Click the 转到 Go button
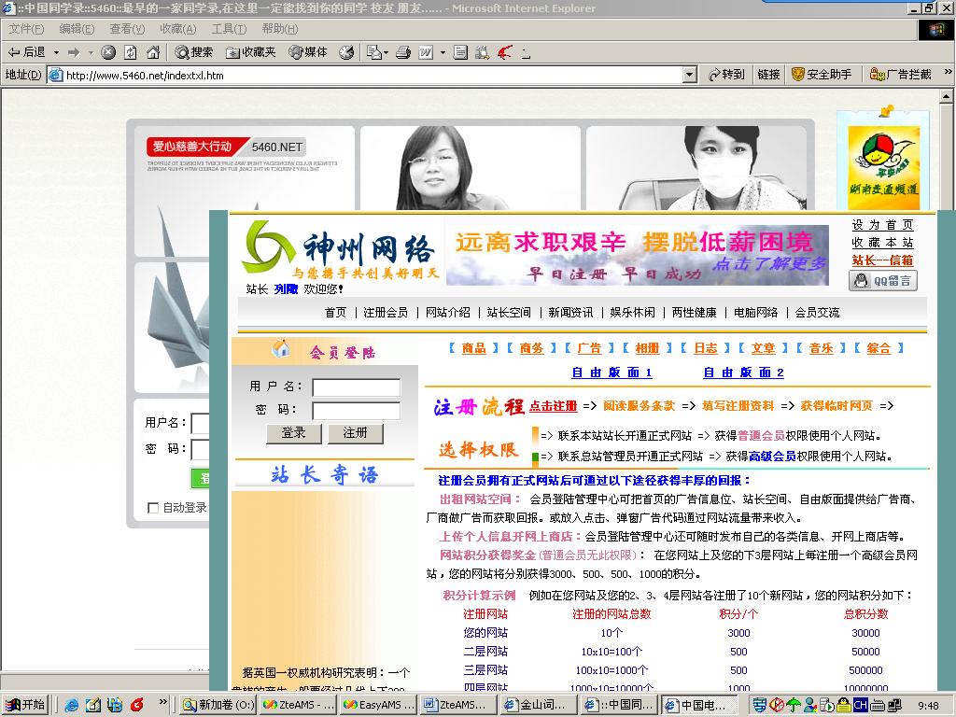Screen dimensions: 956x717 [726, 75]
